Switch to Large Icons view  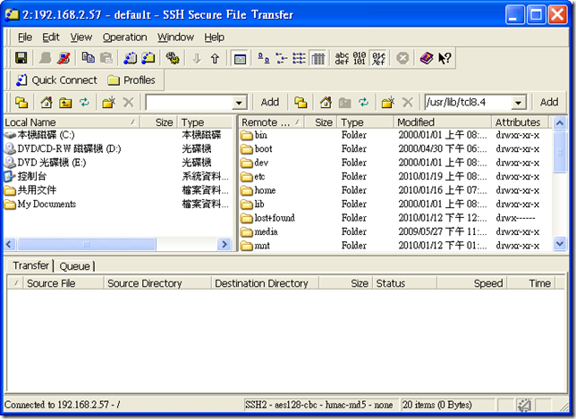[263, 58]
